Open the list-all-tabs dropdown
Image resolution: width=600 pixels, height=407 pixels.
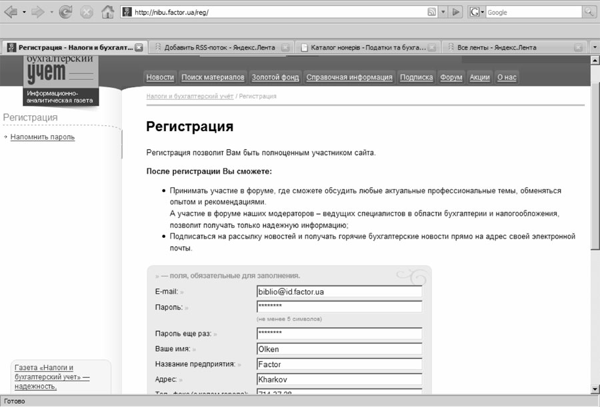595,47
